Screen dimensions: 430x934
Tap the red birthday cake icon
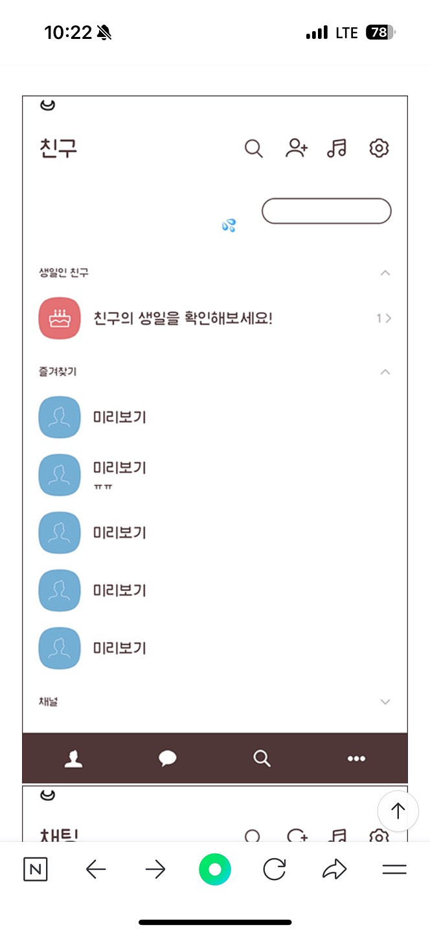(60, 318)
